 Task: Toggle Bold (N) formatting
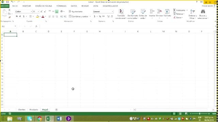pos(17,16)
